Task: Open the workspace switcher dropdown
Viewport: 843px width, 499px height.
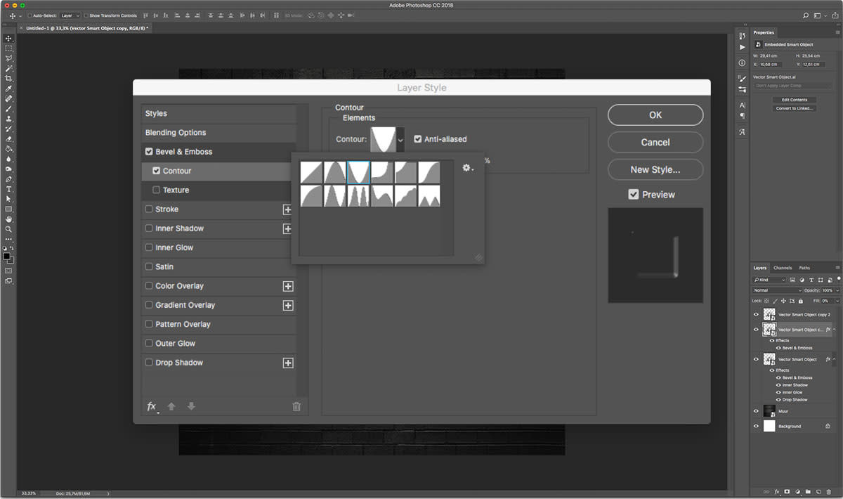Action: pyautogui.click(x=820, y=15)
